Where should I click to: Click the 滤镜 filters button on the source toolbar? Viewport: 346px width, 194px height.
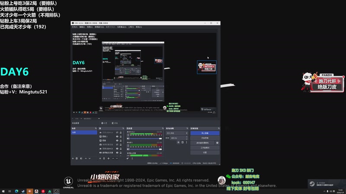click(x=115, y=123)
